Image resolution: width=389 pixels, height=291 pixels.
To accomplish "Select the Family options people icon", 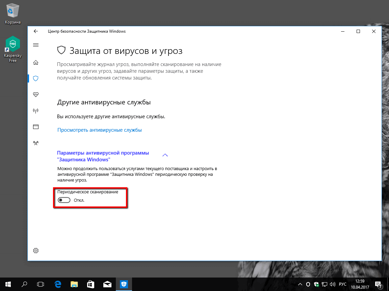I will (x=36, y=143).
